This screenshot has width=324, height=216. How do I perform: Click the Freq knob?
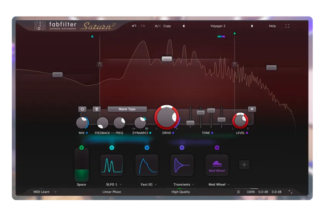[x=120, y=123]
